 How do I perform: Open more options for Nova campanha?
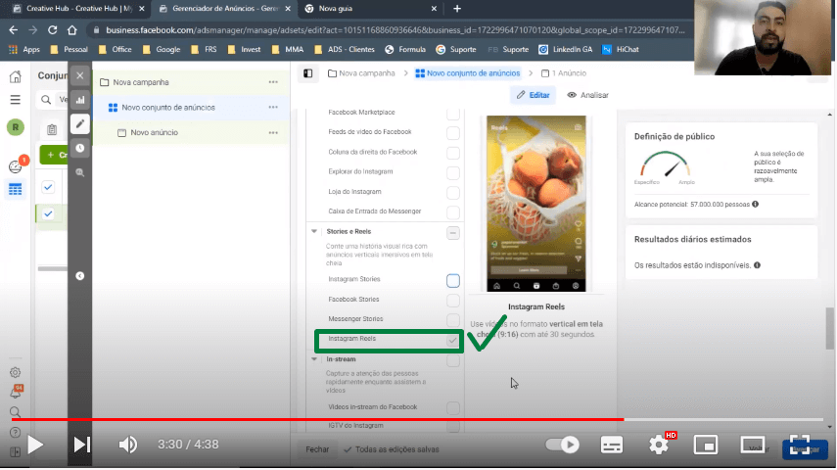(273, 82)
